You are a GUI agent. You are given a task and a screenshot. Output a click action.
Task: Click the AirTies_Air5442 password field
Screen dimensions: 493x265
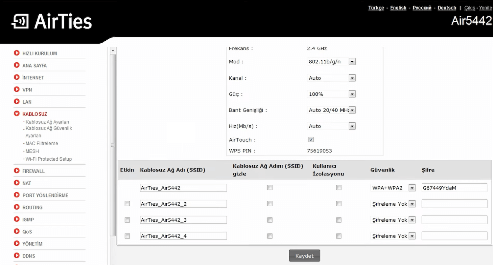(454, 188)
